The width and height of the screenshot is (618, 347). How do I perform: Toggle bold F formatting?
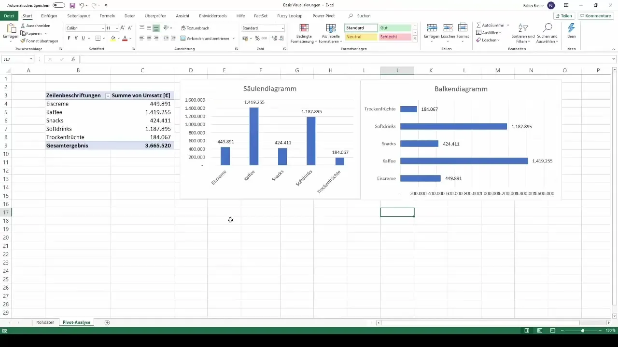pos(69,38)
